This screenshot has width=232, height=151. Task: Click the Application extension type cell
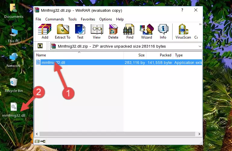188,62
